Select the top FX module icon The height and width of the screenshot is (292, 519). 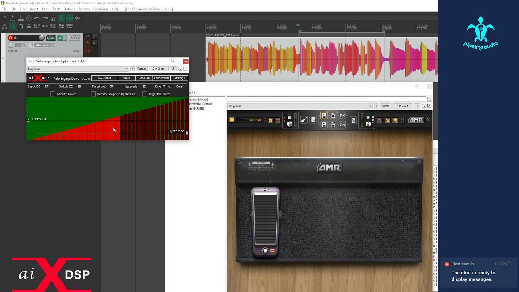point(342,116)
